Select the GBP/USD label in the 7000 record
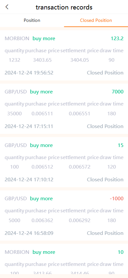The height and width of the screenshot is (278, 128). [x=16, y=92]
